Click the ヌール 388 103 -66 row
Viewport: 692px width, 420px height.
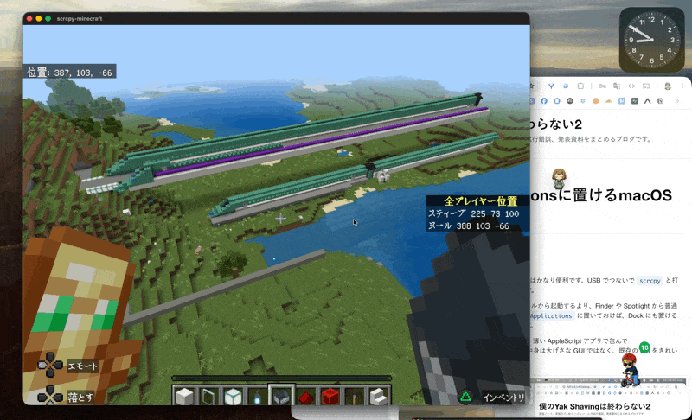tap(469, 226)
